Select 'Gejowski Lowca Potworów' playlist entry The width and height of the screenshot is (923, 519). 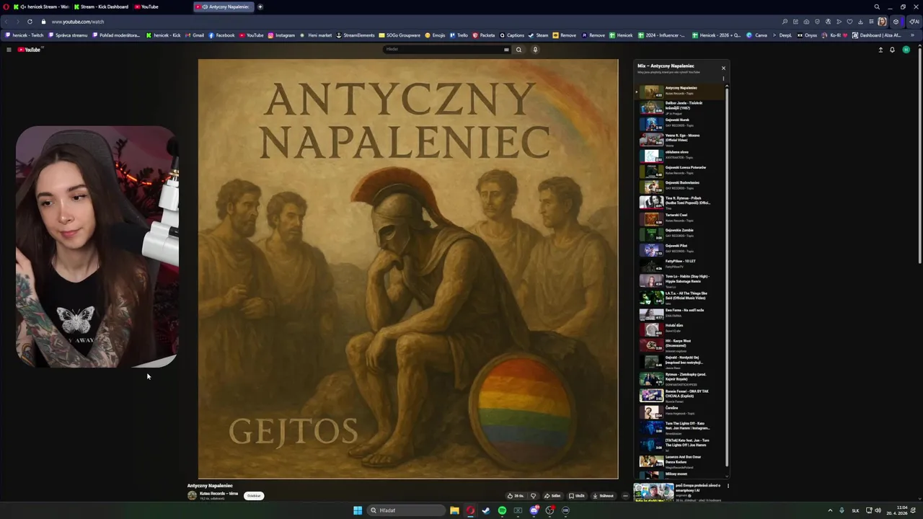point(680,170)
